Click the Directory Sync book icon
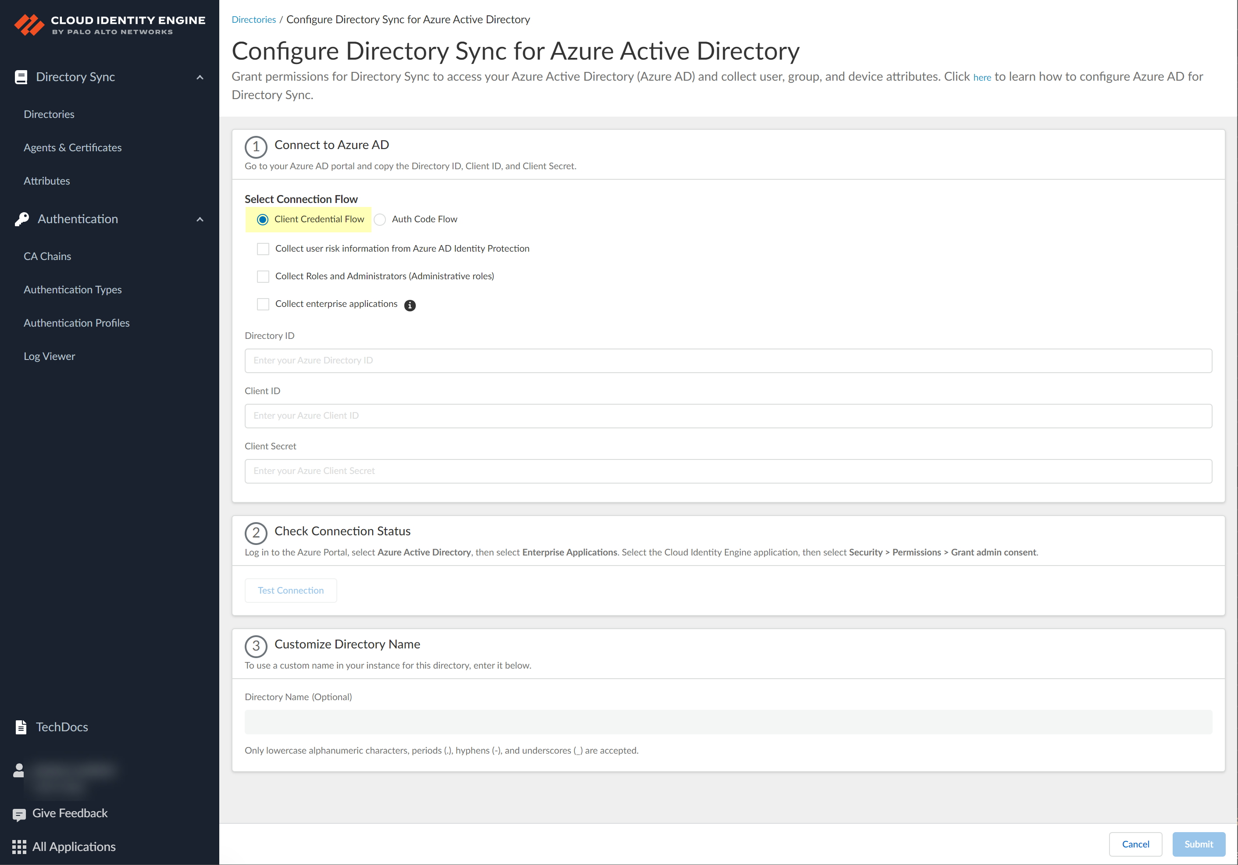Screen dimensions: 1238x865 [x=21, y=77]
